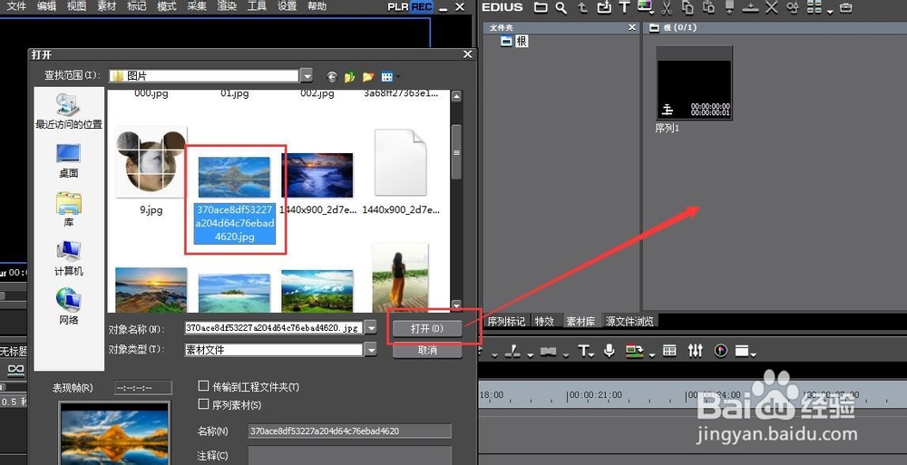Open the 工具 menu
This screenshot has width=907, height=465.
257,6
